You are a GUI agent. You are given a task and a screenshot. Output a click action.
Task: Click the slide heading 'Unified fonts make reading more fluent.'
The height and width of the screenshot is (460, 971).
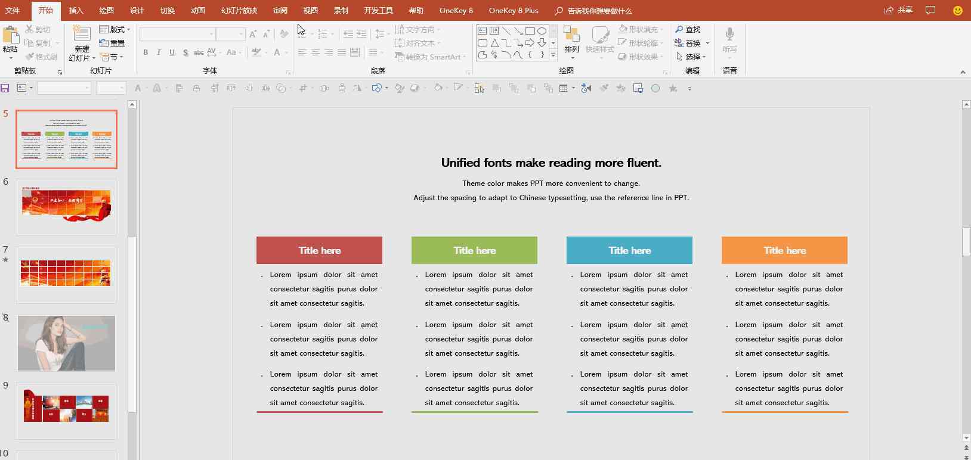[551, 163]
